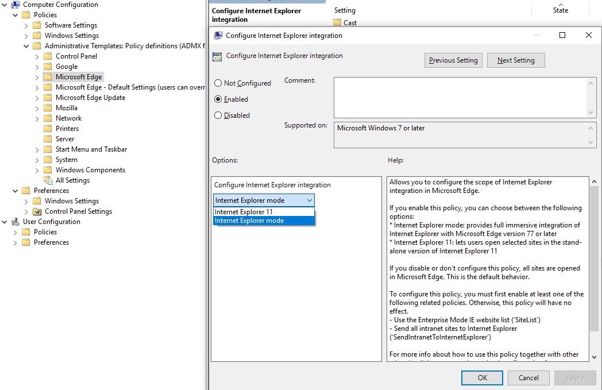Collapse the Computer Configuration node
The height and width of the screenshot is (390, 602).
[x=5, y=5]
